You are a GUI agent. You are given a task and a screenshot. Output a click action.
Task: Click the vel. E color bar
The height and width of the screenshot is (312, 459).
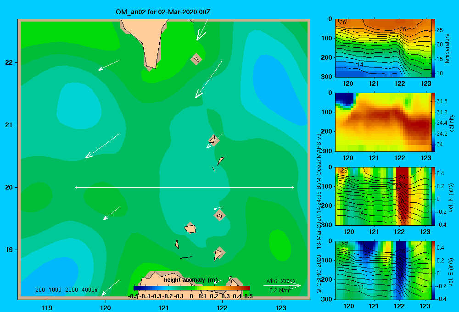[x=433, y=270]
